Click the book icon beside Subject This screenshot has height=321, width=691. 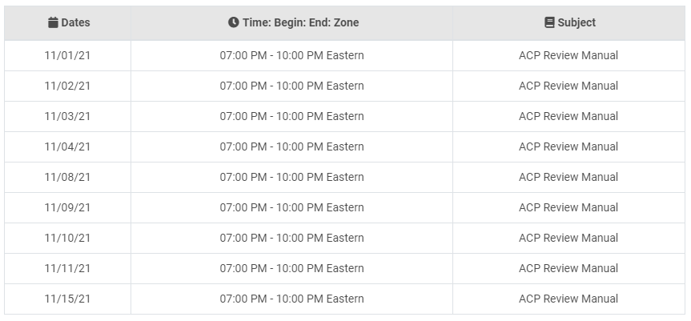(549, 22)
